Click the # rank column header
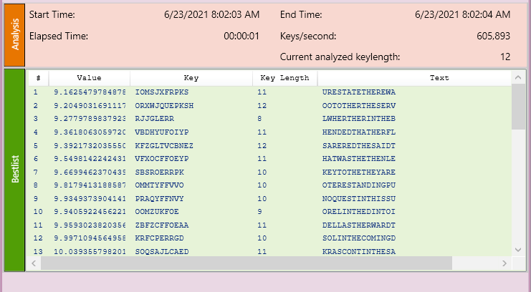Screen dimensions: 531x292 (38, 77)
